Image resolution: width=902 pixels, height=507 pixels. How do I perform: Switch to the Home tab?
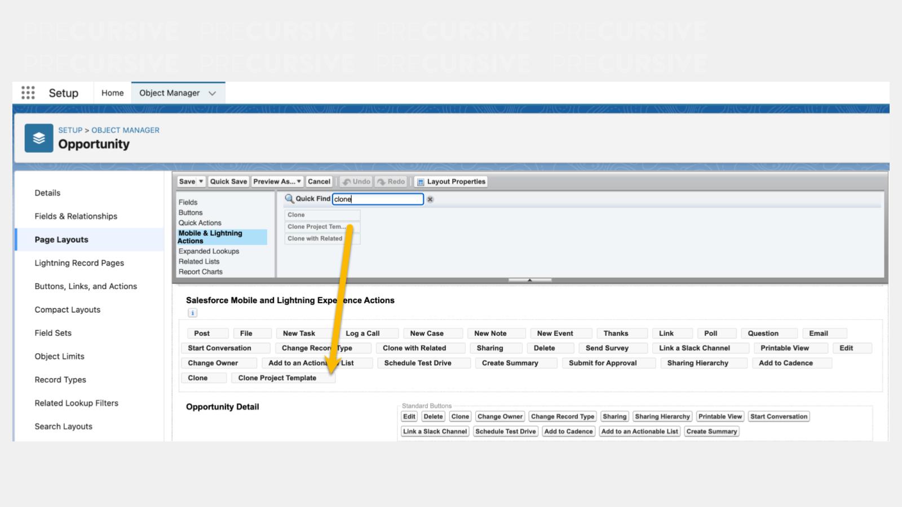(112, 93)
